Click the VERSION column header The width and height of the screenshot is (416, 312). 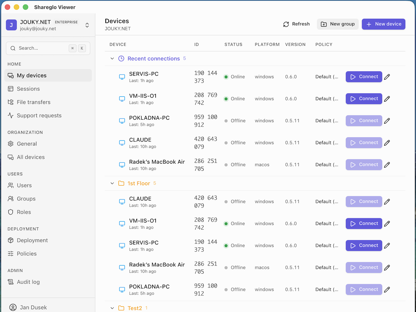coord(295,44)
